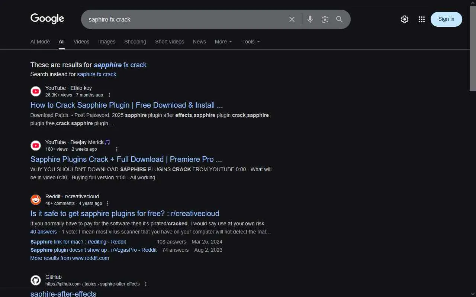The image size is (476, 297).
Task: Open search by image camera icon
Action: click(x=325, y=19)
